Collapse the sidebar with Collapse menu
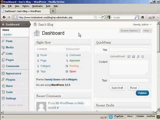160x120 pixels. click(13, 105)
